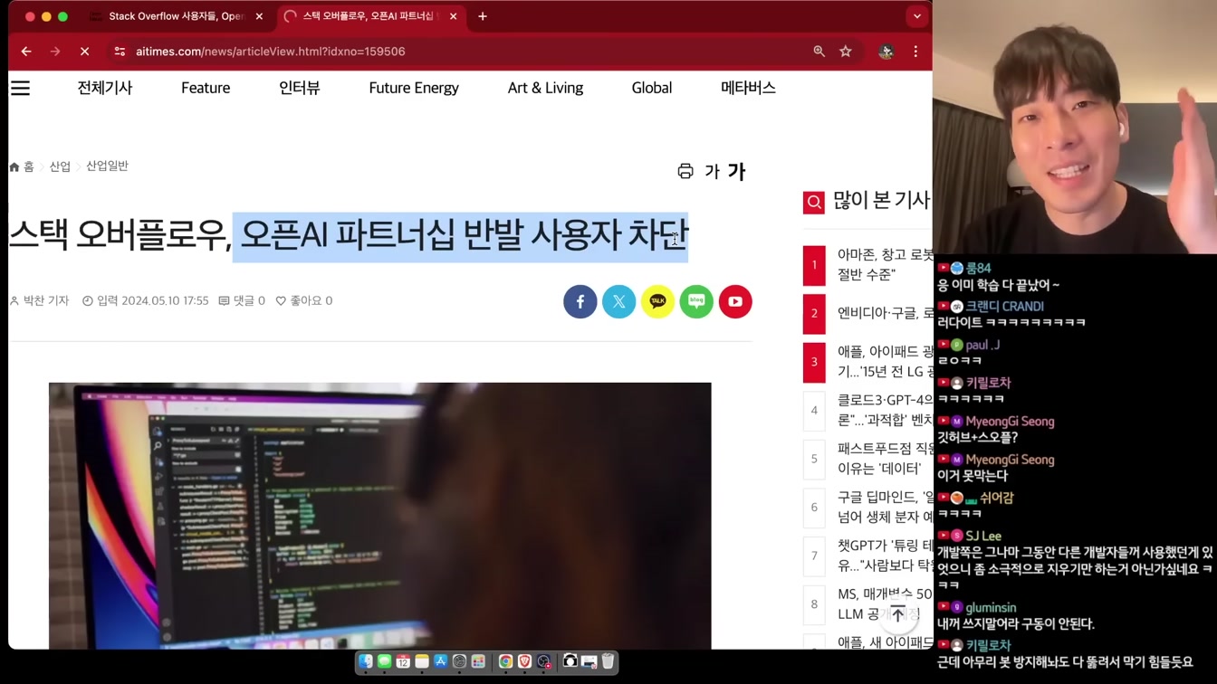Viewport: 1217px width, 684px height.
Task: Click the zoom magnifier icon in address bar
Action: [819, 52]
